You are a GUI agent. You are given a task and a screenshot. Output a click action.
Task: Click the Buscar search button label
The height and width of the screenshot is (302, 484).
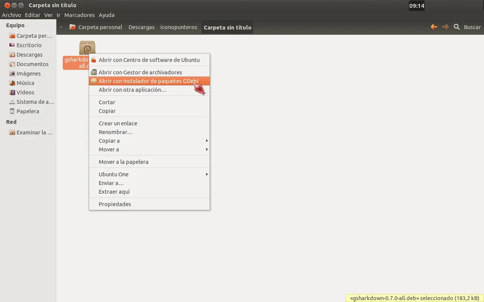tap(472, 27)
